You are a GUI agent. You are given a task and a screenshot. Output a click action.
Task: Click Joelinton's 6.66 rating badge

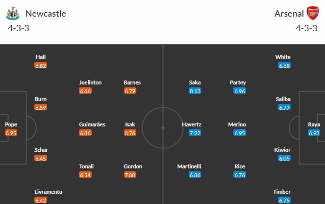click(x=85, y=91)
